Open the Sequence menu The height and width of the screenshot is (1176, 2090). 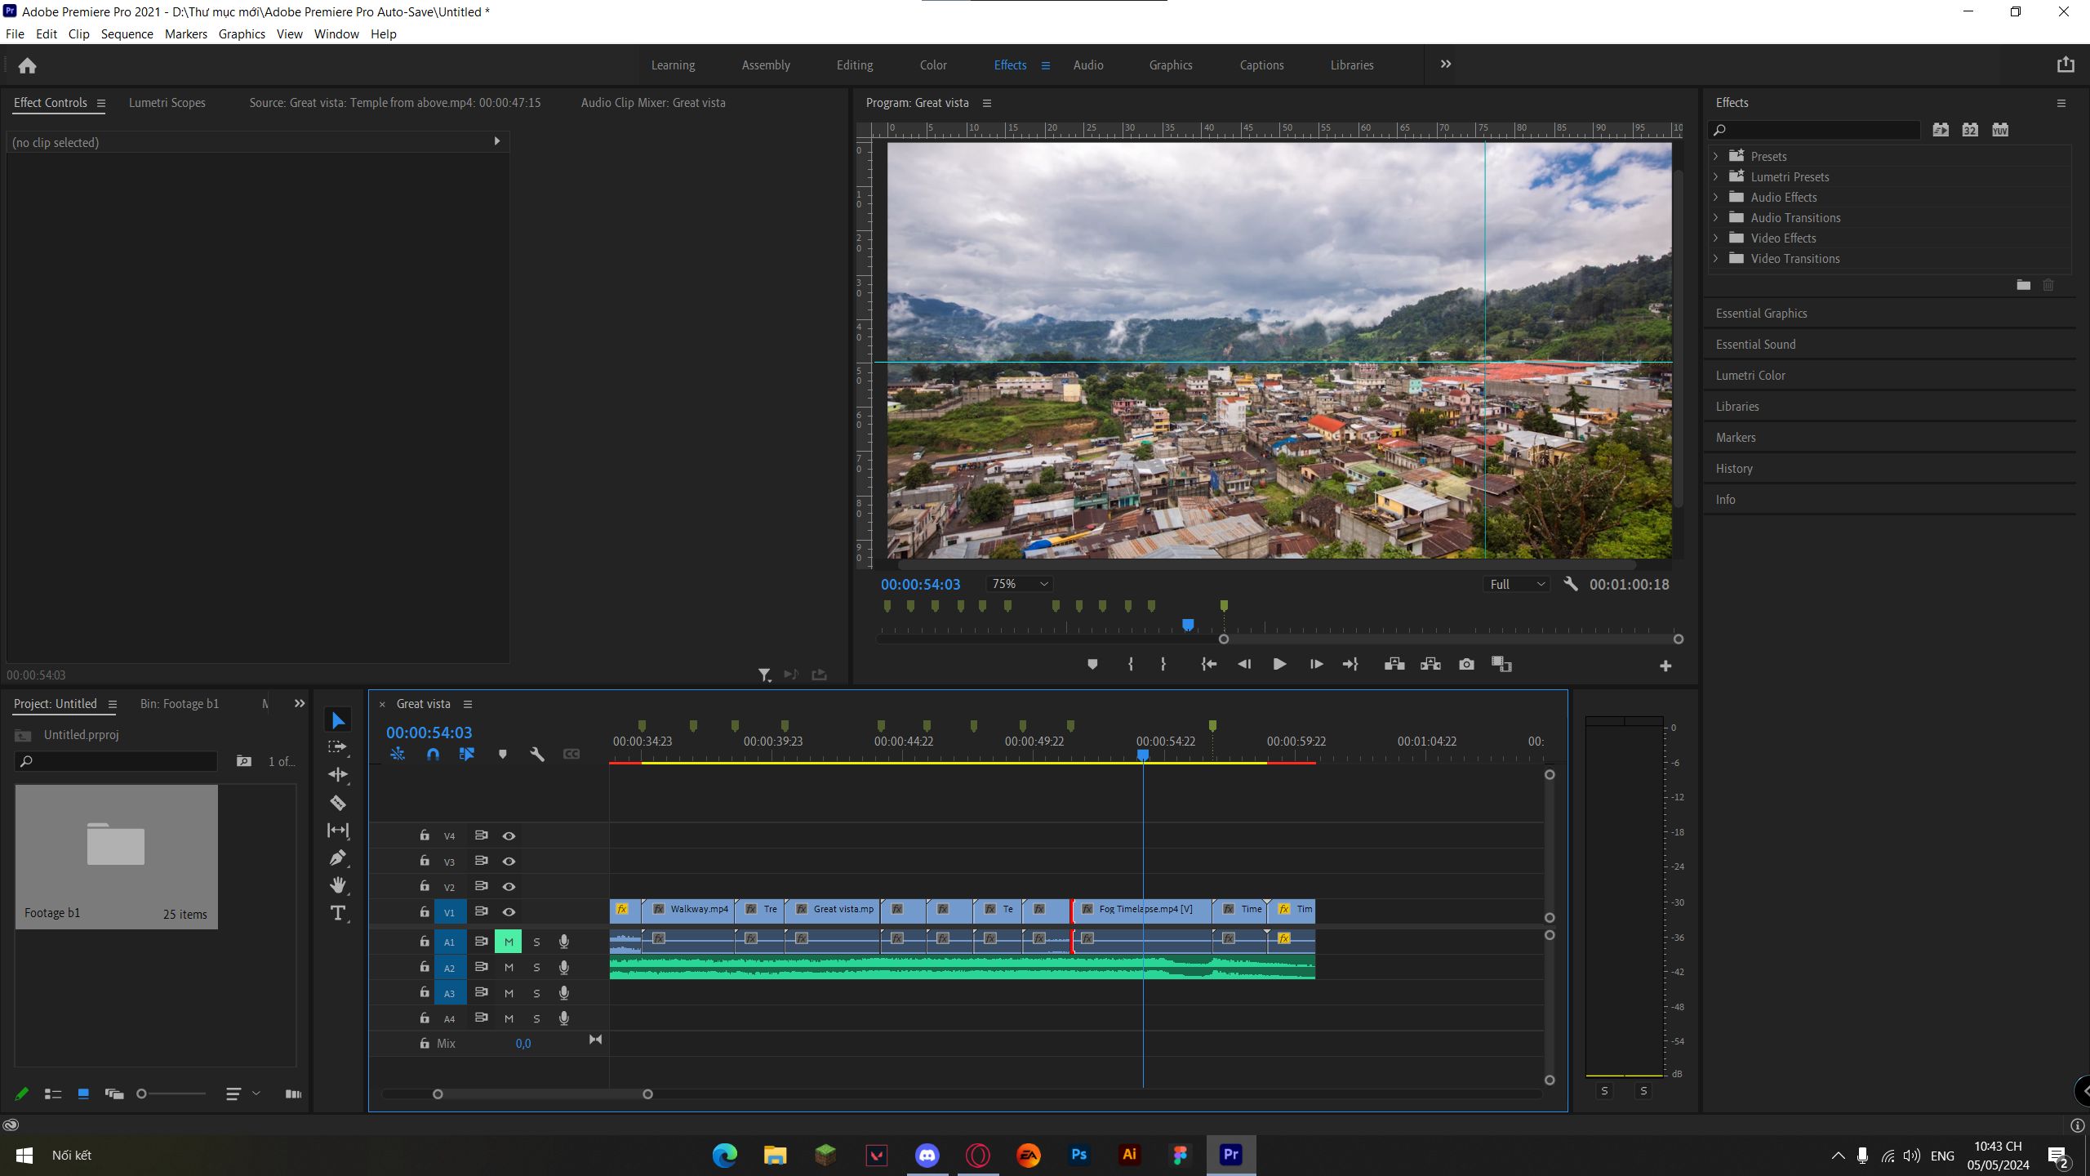pos(127,33)
